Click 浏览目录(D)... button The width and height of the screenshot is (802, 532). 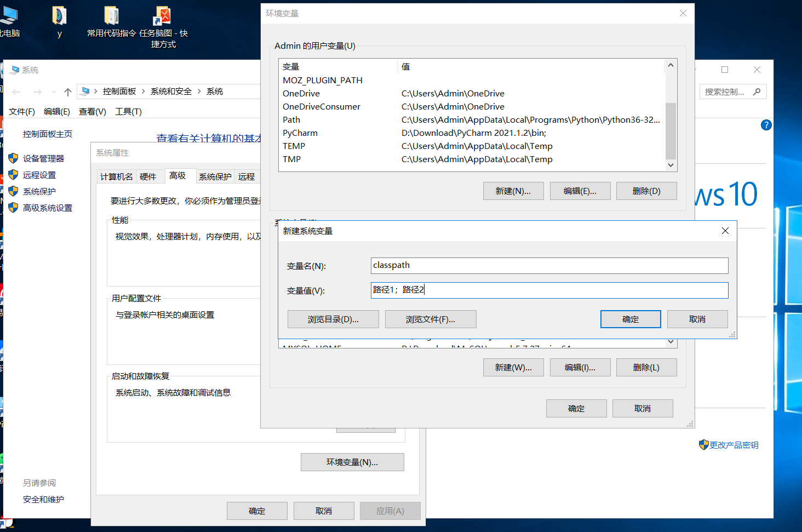click(333, 319)
